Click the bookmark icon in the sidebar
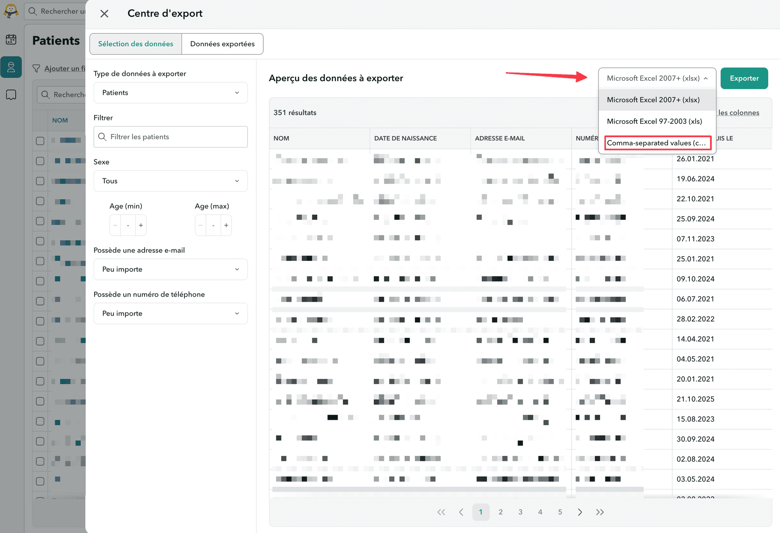This screenshot has height=533, width=780. pyautogui.click(x=11, y=95)
